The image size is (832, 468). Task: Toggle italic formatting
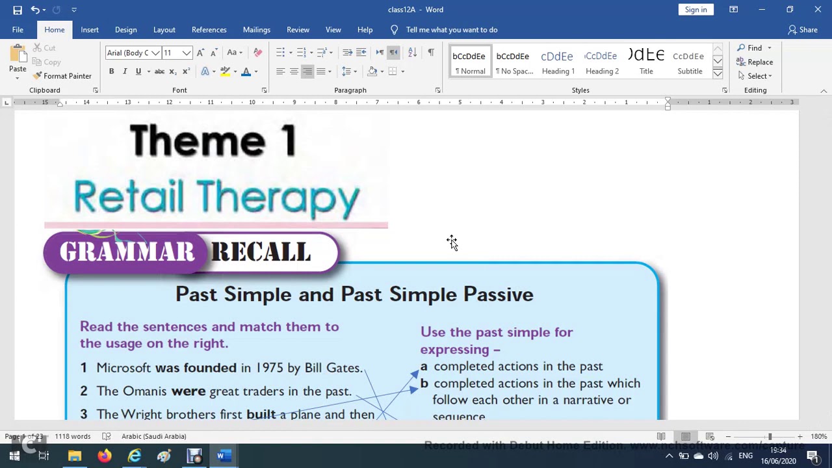125,71
